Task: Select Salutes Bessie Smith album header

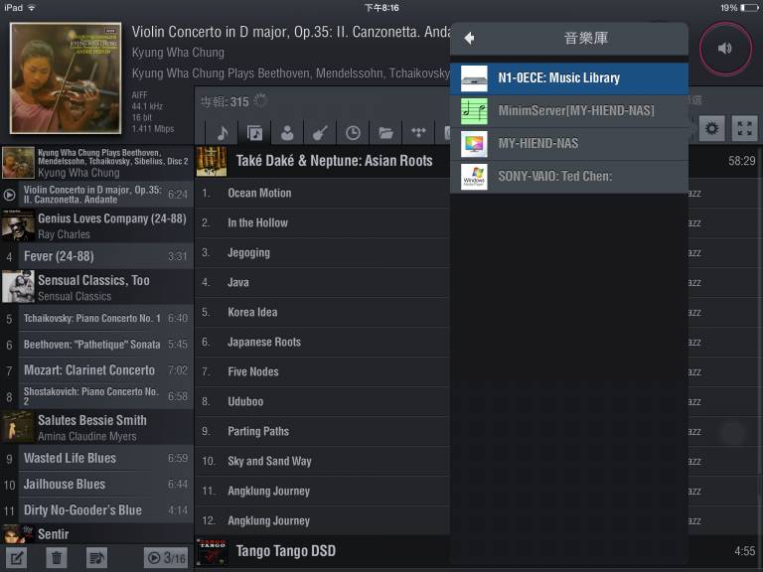Action: [x=96, y=428]
